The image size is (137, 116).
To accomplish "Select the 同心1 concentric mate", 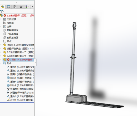I will [22, 78].
